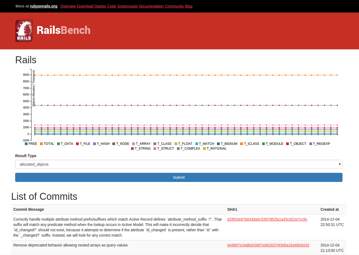Open the Documentation navigation link
Viewport: 359px width, 255px height.
coord(151,6)
